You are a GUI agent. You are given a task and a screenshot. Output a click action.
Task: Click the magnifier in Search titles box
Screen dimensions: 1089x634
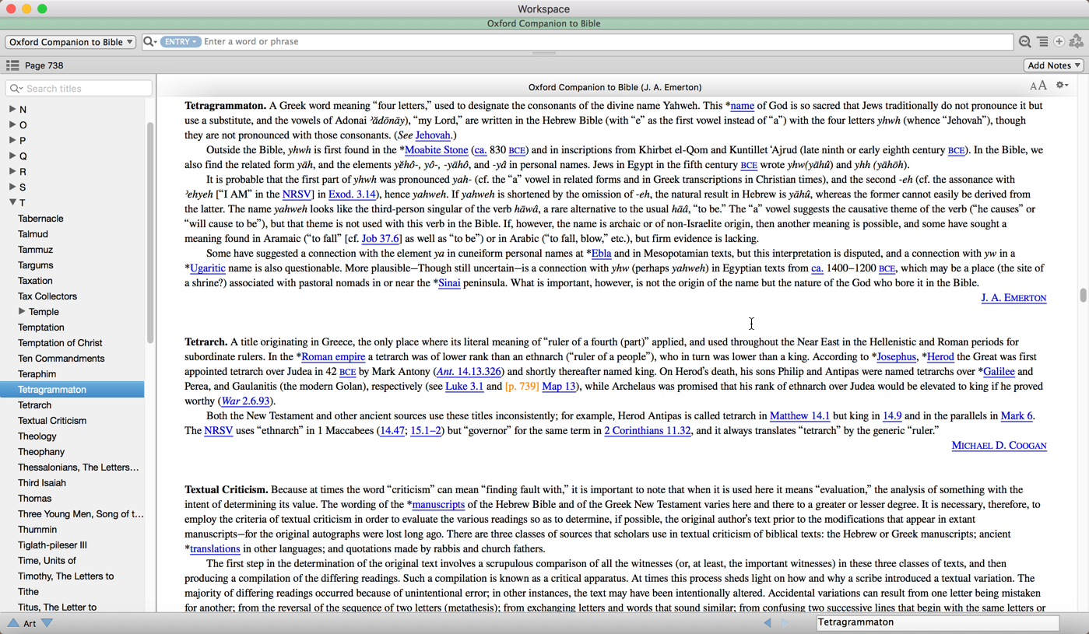click(x=16, y=89)
